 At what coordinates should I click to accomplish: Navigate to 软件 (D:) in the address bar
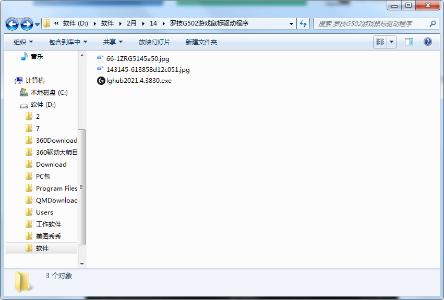75,23
